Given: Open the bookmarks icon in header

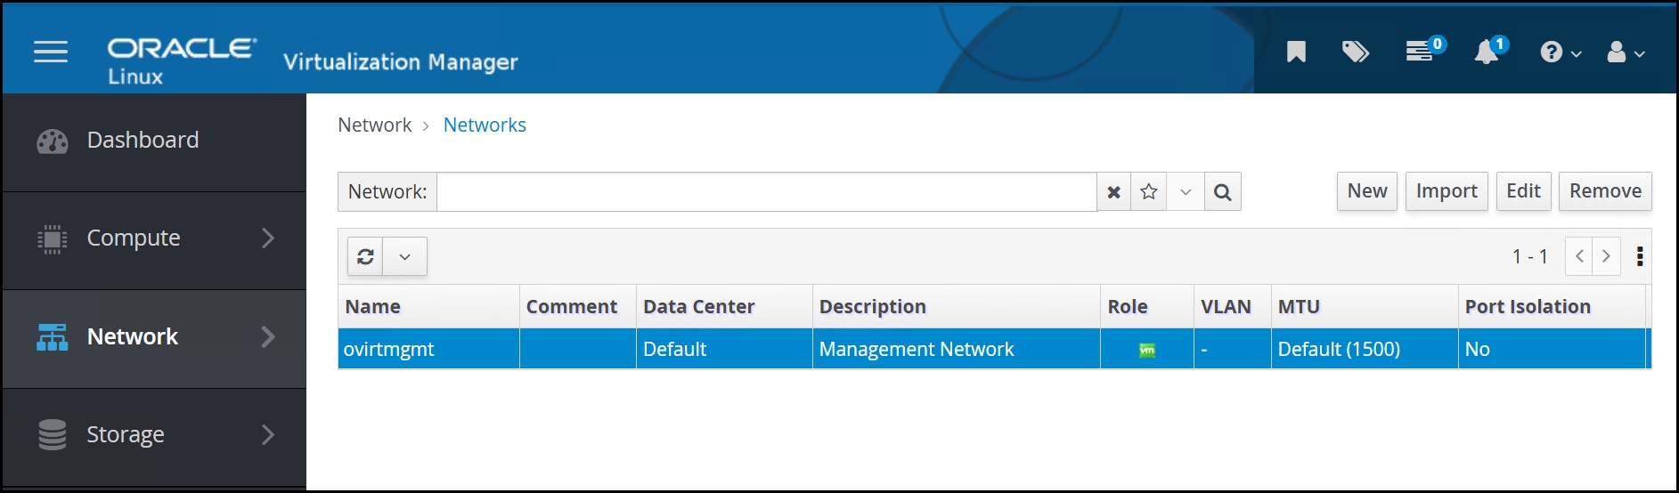Looking at the screenshot, I should pyautogui.click(x=1296, y=52).
